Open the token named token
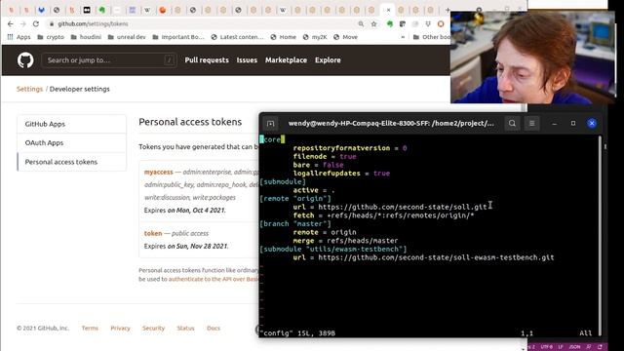The width and height of the screenshot is (624, 351). [x=153, y=233]
